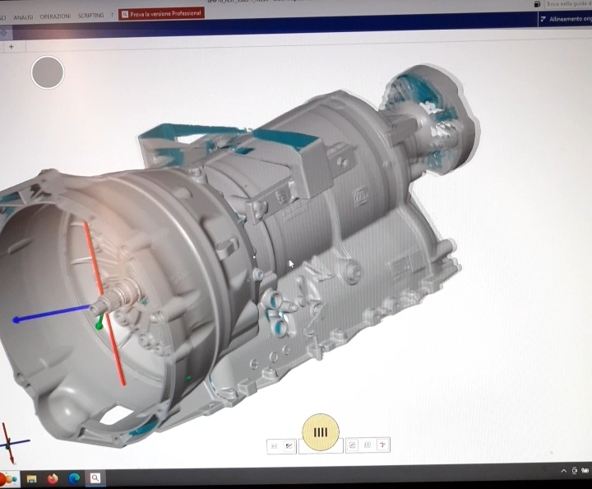Click the checkmark document icon in bottom toolbar

coord(352,445)
